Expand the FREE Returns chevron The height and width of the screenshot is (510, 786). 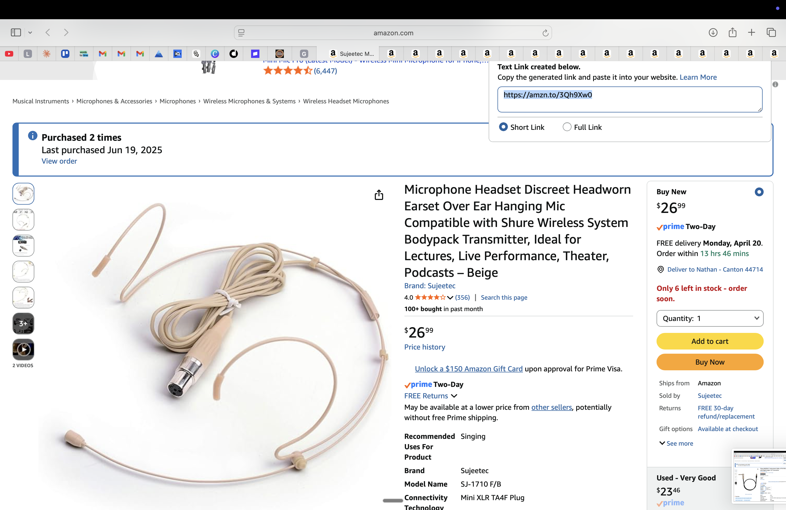click(454, 396)
